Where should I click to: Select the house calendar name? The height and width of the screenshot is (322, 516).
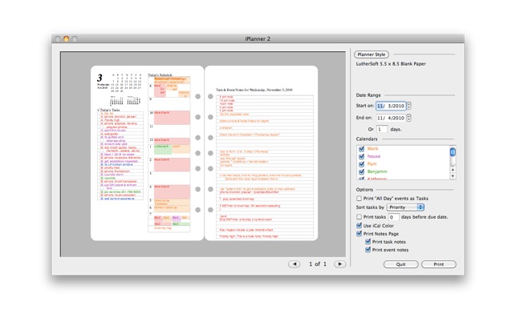373,156
